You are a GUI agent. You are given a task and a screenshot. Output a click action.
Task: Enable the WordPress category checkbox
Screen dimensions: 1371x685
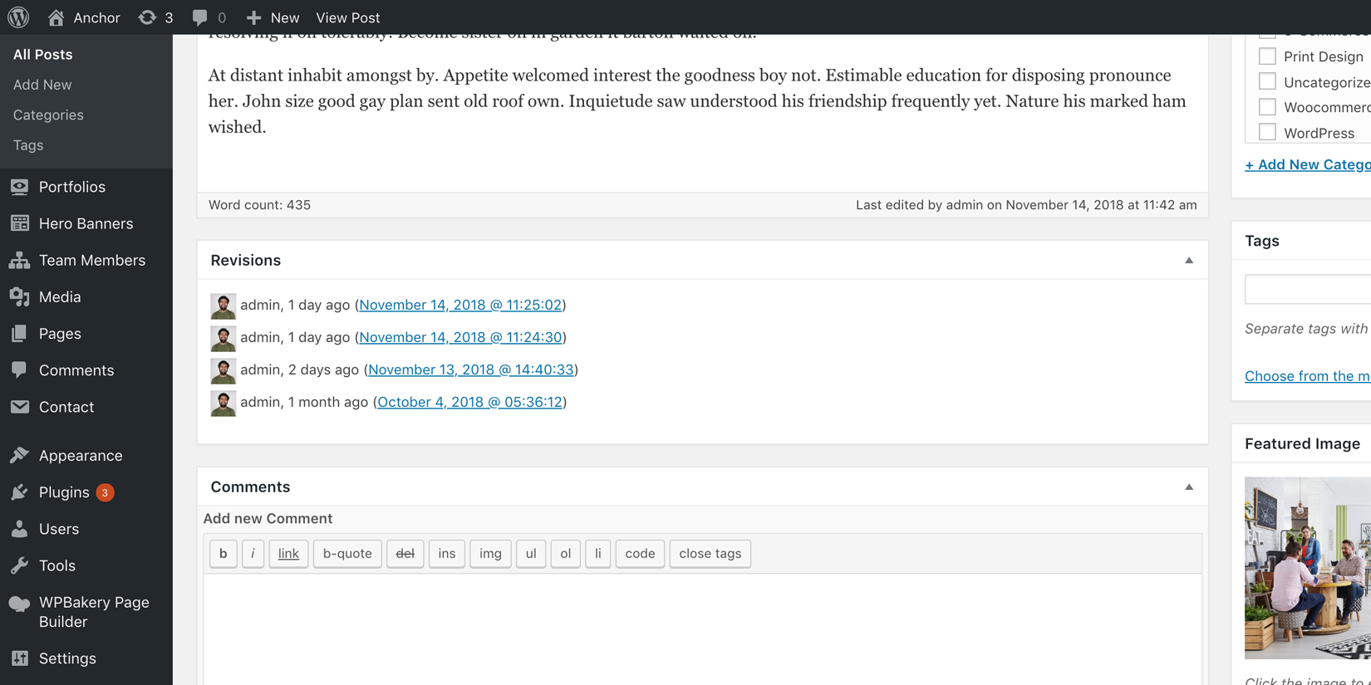(x=1267, y=132)
